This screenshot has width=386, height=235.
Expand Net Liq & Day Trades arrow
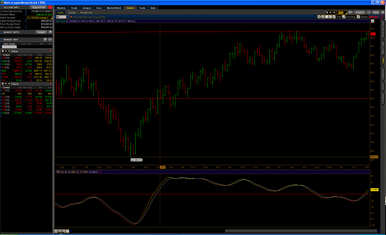(x=26, y=27)
